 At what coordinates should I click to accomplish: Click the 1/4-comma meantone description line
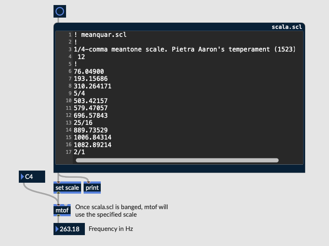click(x=184, y=49)
